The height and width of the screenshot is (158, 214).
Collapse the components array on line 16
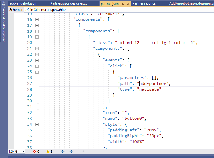tap(37, 19)
